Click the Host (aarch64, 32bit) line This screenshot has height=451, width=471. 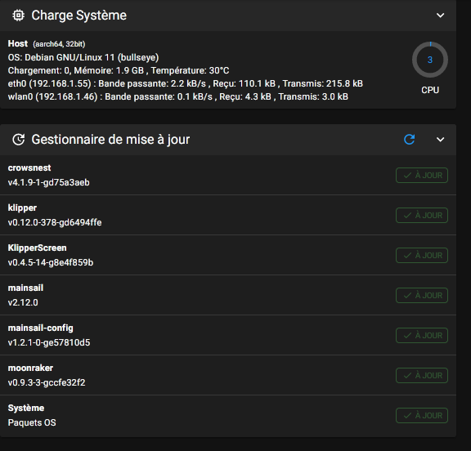point(47,44)
